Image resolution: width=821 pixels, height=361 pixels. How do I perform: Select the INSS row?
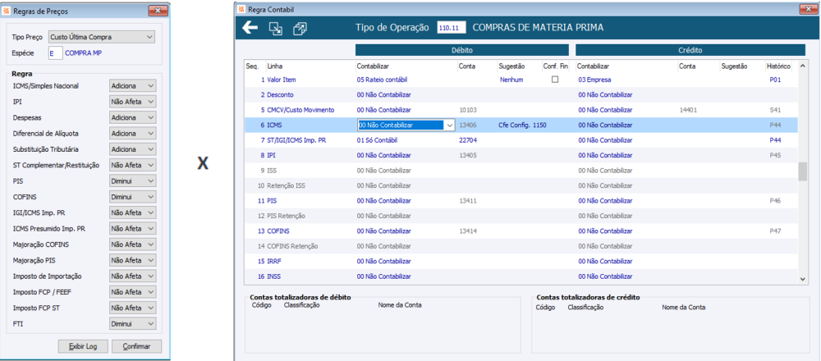coord(521,276)
